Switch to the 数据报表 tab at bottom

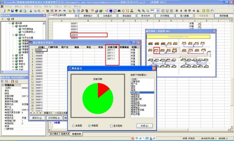tap(76, 134)
